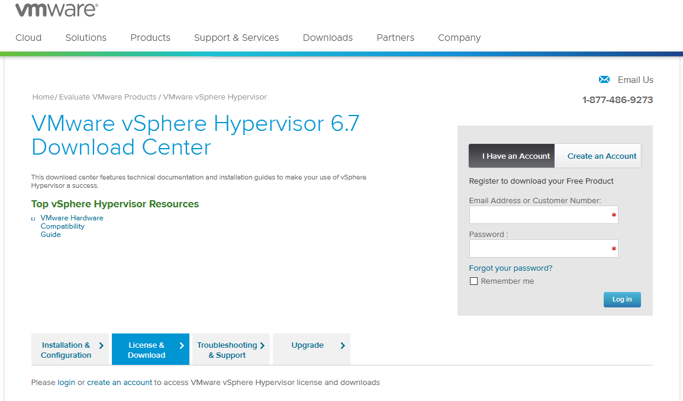Switch to the Create an Account tab

coord(598,156)
